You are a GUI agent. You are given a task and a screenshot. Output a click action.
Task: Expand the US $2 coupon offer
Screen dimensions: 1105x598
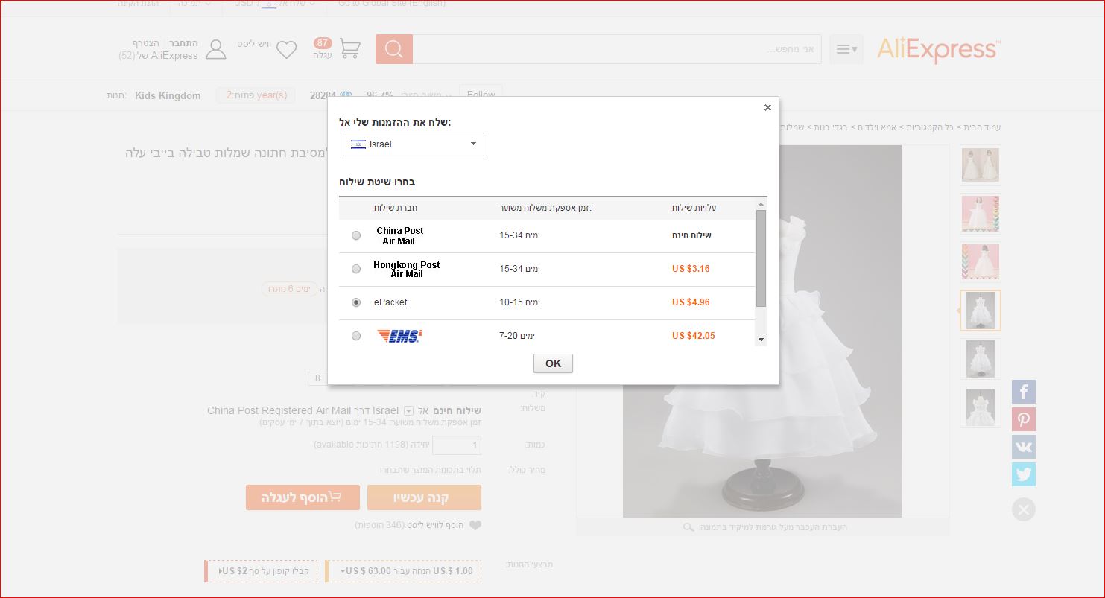coord(261,571)
